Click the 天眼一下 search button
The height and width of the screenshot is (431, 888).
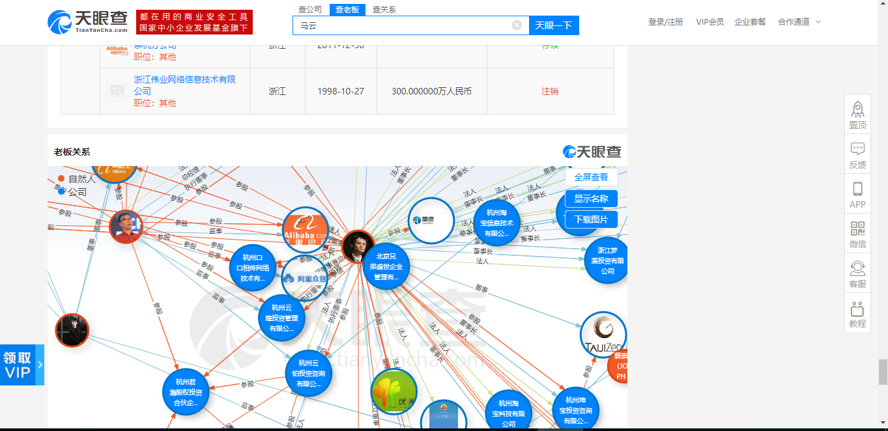[x=554, y=25]
